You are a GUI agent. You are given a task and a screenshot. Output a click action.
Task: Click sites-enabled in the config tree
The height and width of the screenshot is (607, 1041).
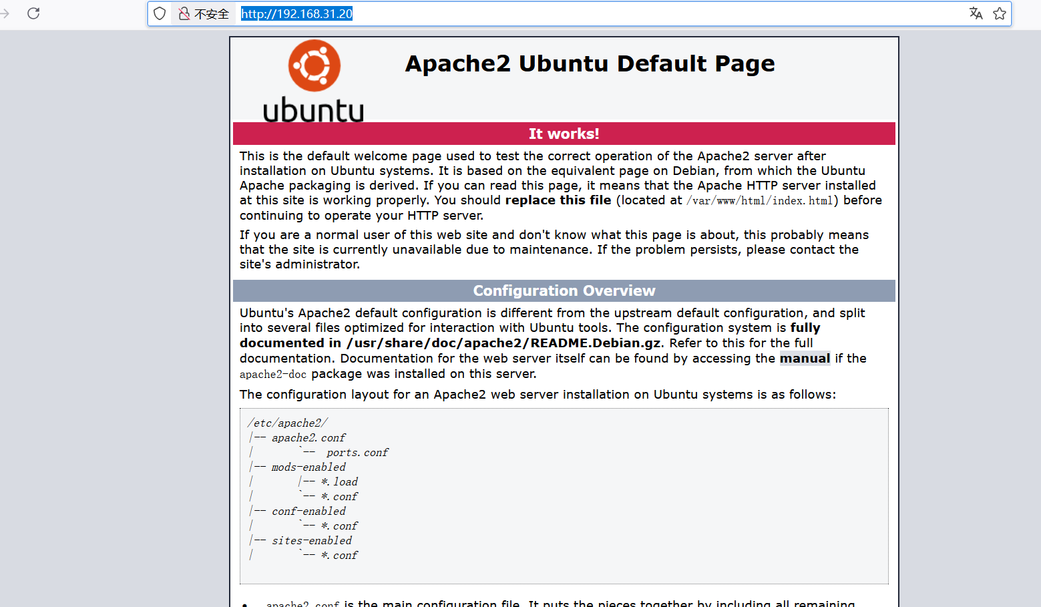[312, 541]
